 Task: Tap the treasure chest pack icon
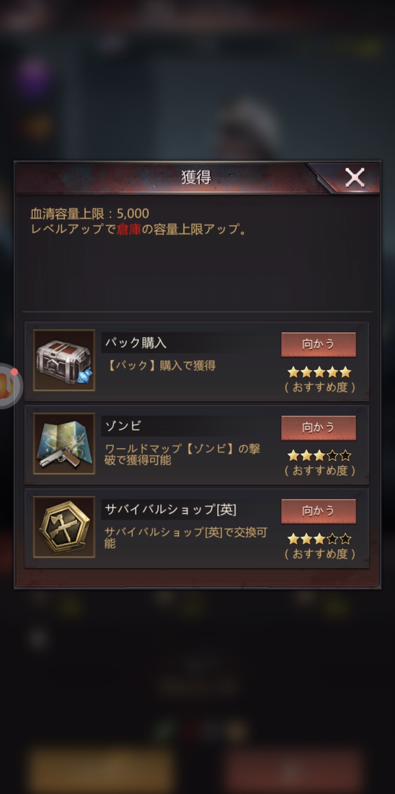(x=64, y=360)
